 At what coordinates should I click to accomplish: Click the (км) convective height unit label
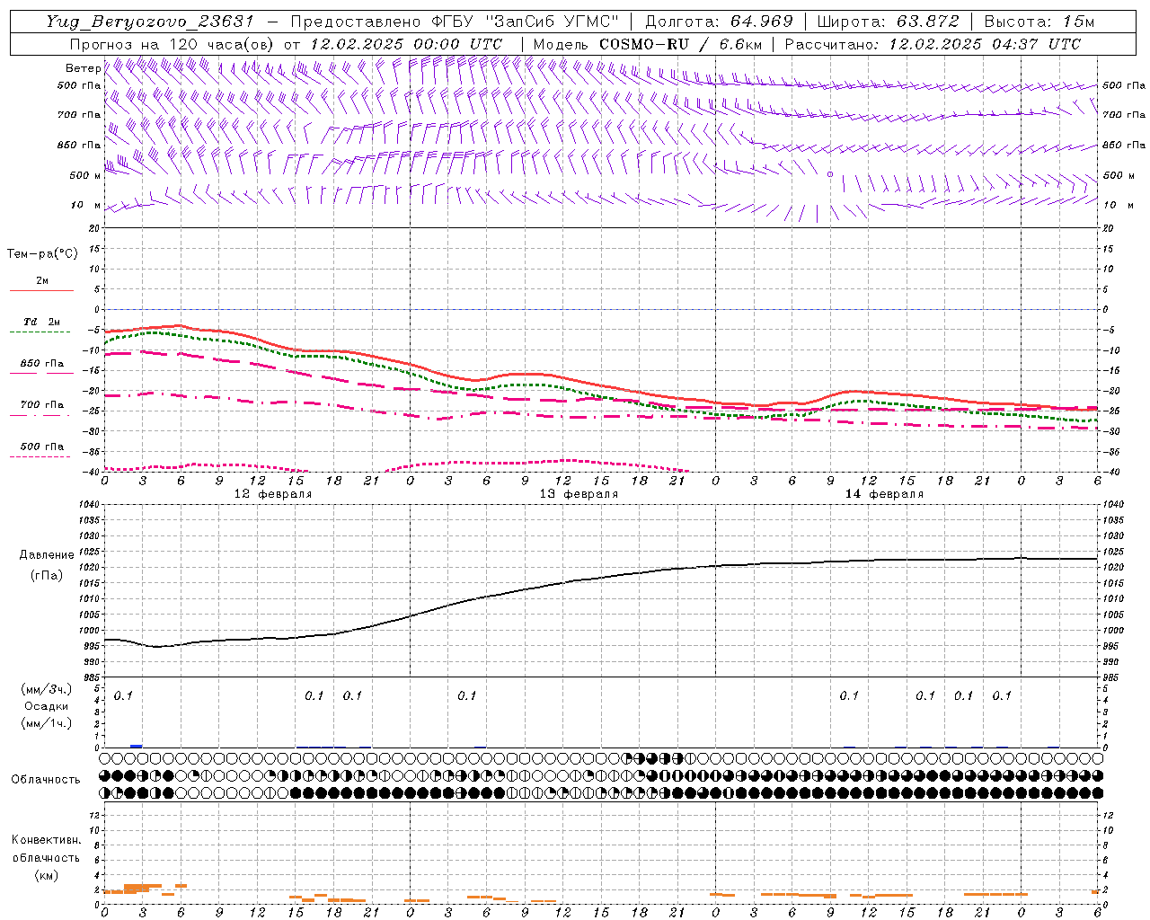[x=46, y=875]
